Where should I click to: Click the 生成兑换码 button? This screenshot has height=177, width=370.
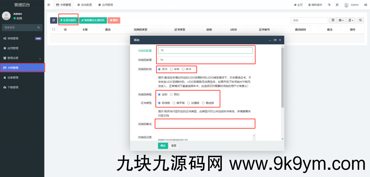pyautogui.click(x=68, y=21)
